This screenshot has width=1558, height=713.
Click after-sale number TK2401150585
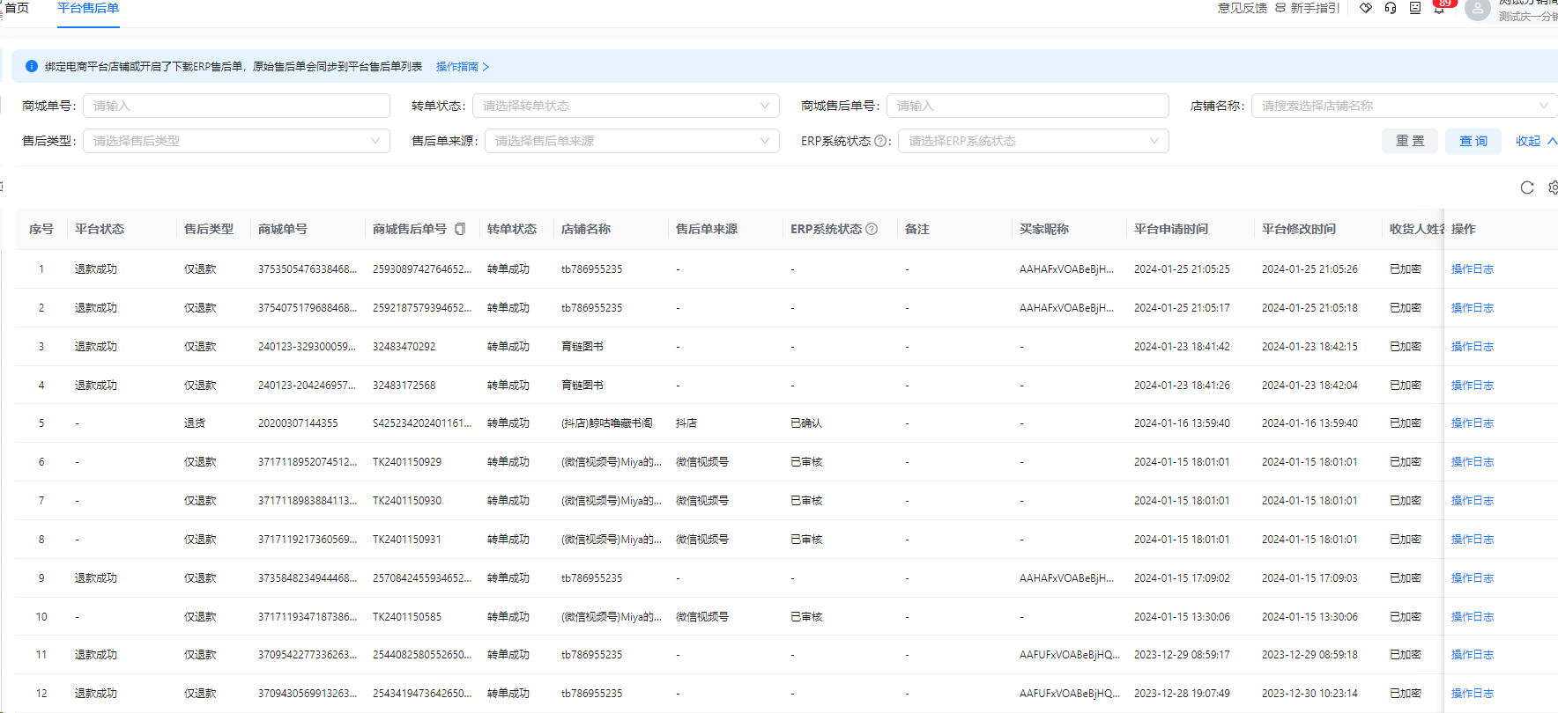click(407, 617)
